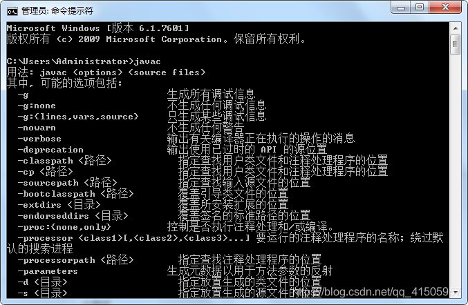
Task: Close the command prompt window
Action: pos(445,8)
